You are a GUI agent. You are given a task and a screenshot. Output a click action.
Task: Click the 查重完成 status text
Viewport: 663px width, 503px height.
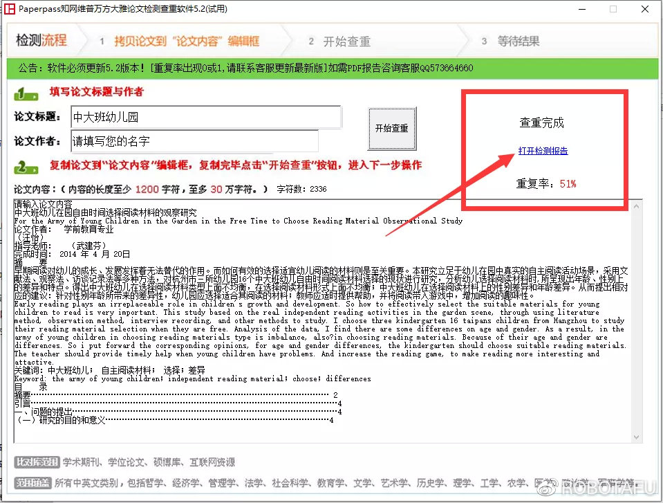click(x=541, y=122)
